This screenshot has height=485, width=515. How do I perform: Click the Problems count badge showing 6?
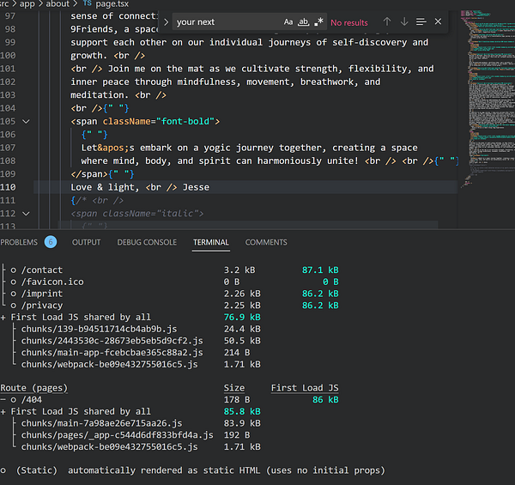50,242
